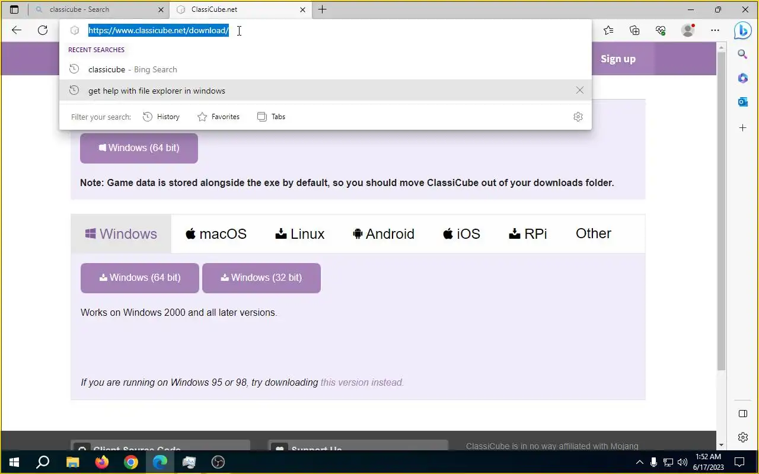Image resolution: width=759 pixels, height=474 pixels.
Task: Select 'get help with file explorer' suggestion
Action: (326, 91)
